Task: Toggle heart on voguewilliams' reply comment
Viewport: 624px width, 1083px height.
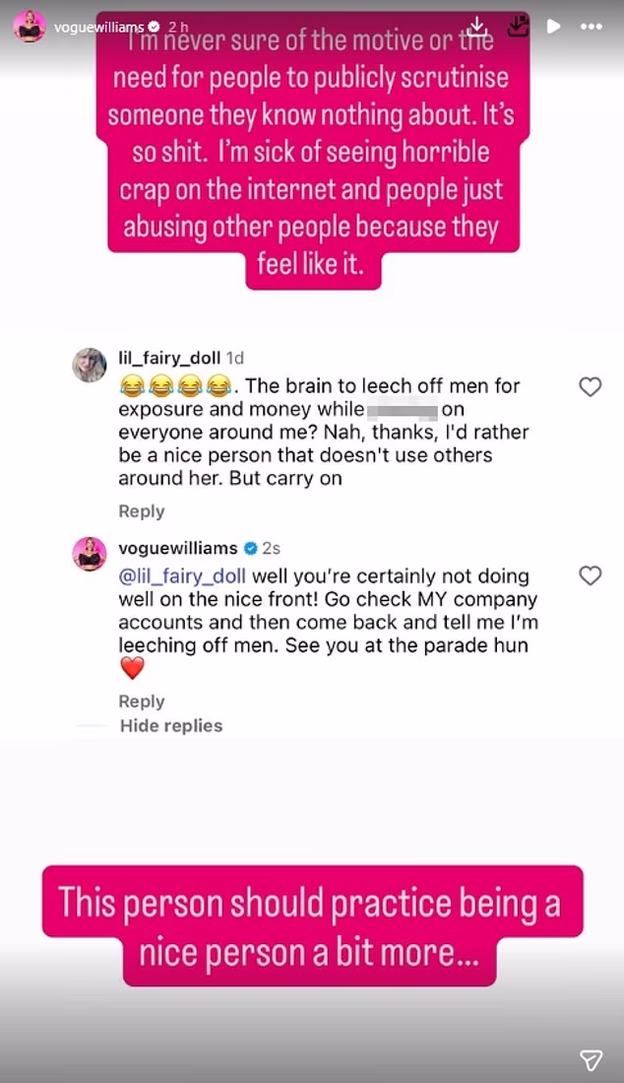Action: [590, 575]
